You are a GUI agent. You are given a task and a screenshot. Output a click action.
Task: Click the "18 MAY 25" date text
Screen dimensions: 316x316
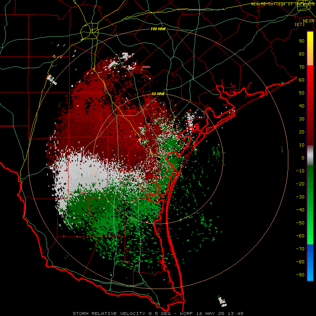click(x=210, y=314)
